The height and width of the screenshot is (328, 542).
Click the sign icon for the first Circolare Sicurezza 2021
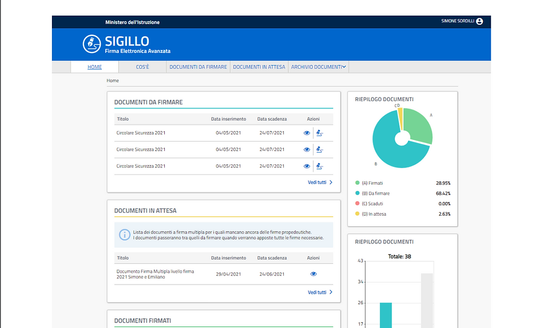coord(319,133)
